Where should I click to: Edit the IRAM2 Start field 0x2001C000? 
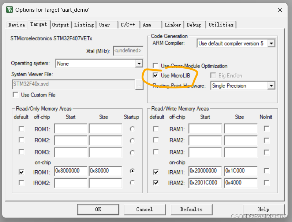coord(205,183)
